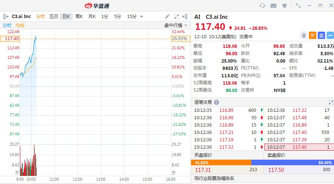Open the messages envelope icon
Screen dimensions: 334x184
click(273, 6)
